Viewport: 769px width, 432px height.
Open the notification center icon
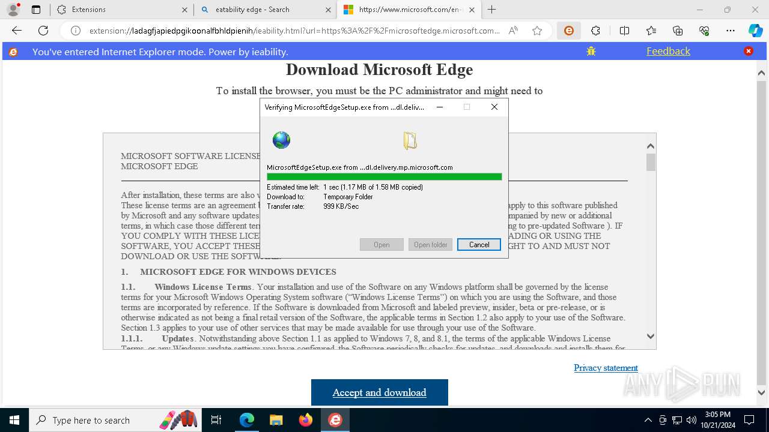[x=749, y=420]
